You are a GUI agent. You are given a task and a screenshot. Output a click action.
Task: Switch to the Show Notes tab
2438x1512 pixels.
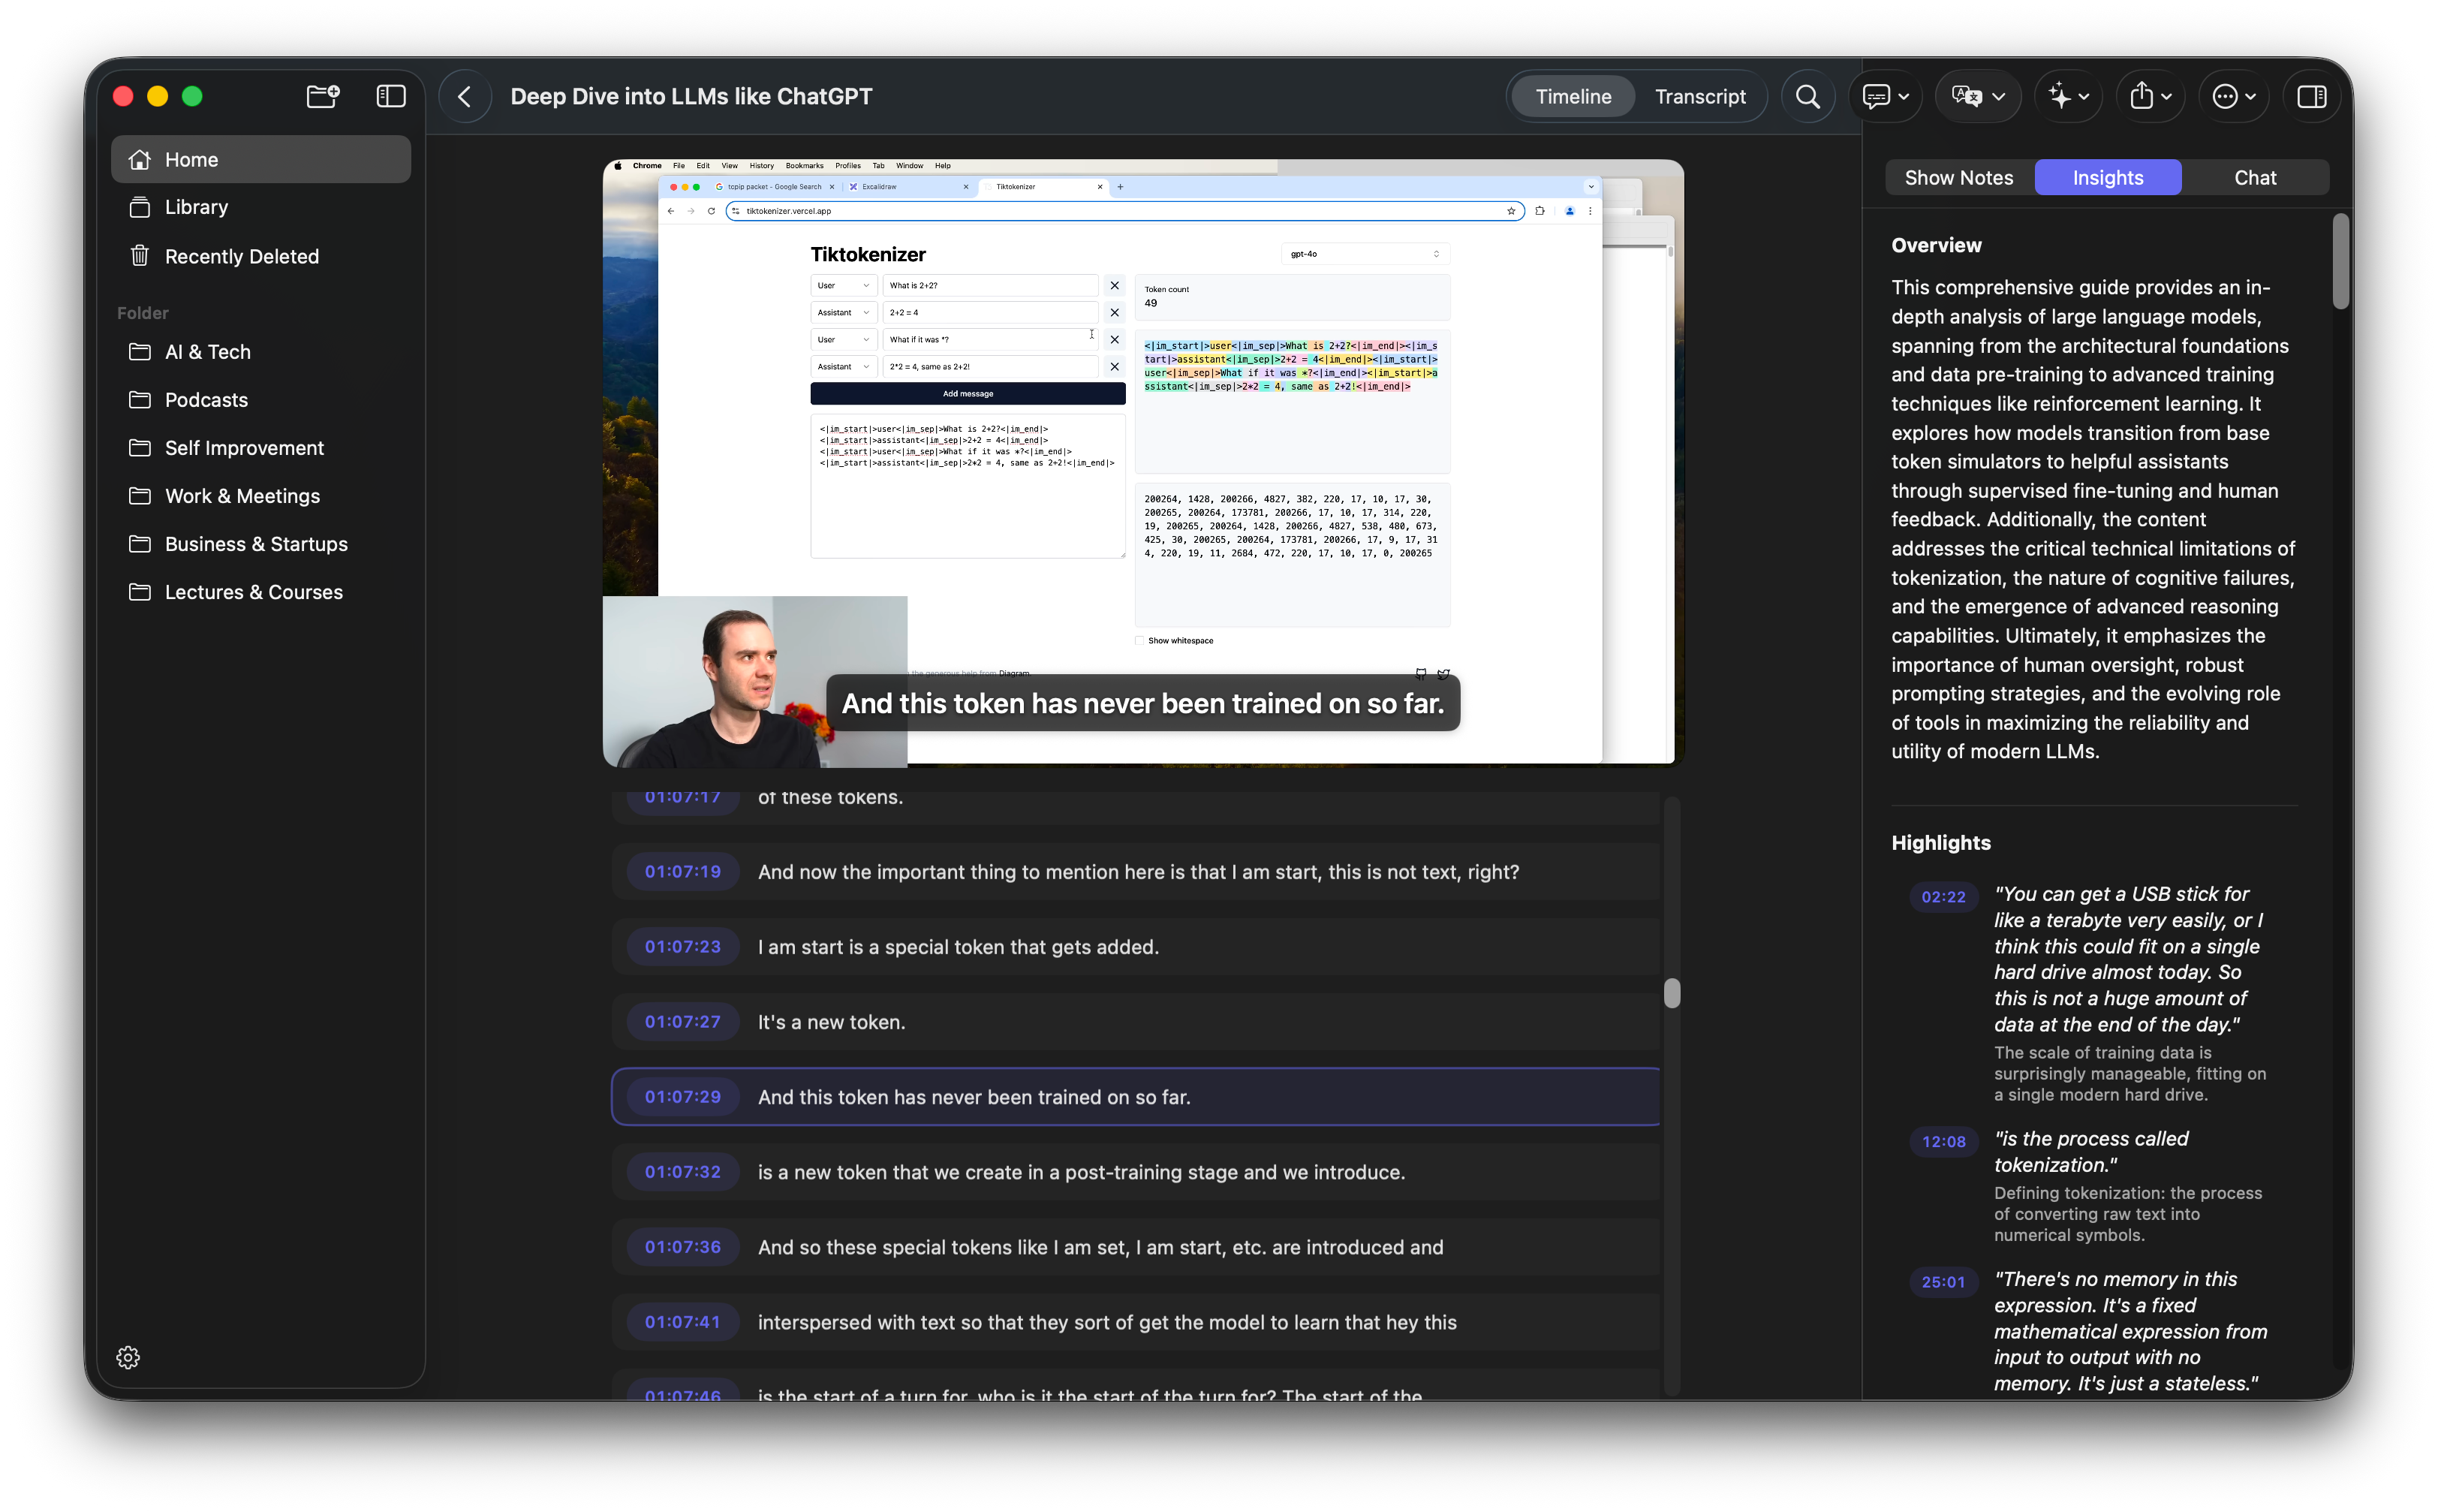tap(1958, 177)
